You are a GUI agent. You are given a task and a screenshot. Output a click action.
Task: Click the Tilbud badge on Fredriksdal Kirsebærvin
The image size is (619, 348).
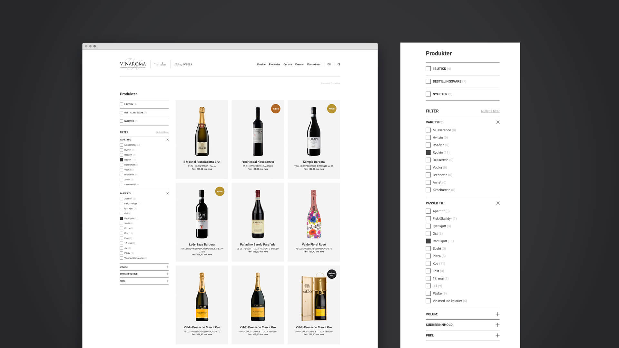click(276, 109)
